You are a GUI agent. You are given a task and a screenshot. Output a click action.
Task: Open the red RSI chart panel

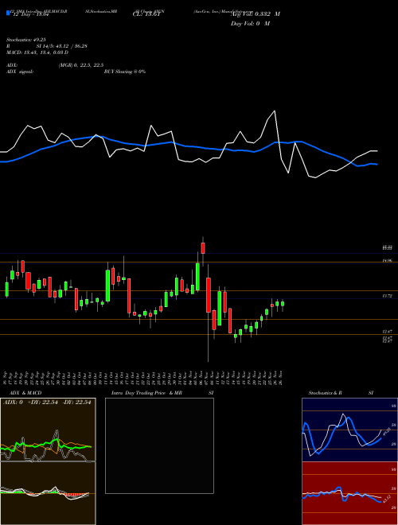pos(349,493)
